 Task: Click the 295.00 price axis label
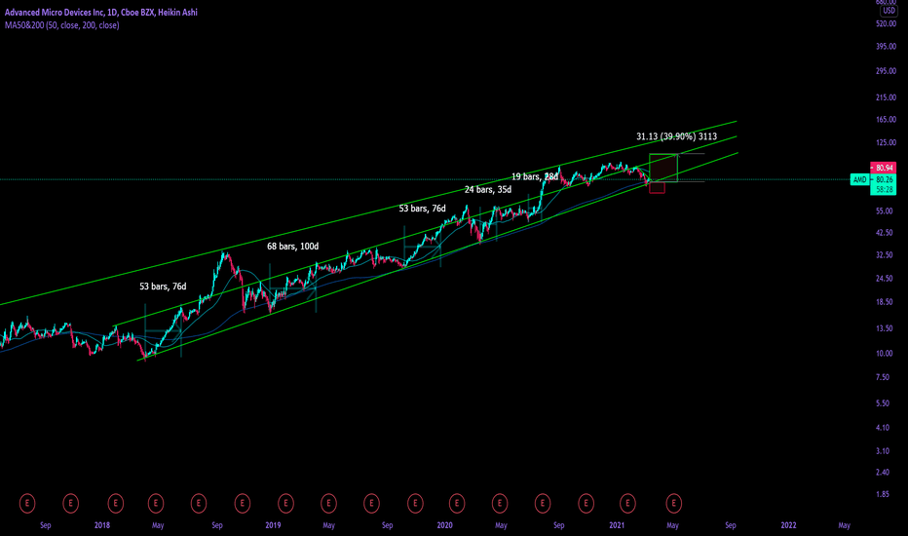[x=886, y=71]
